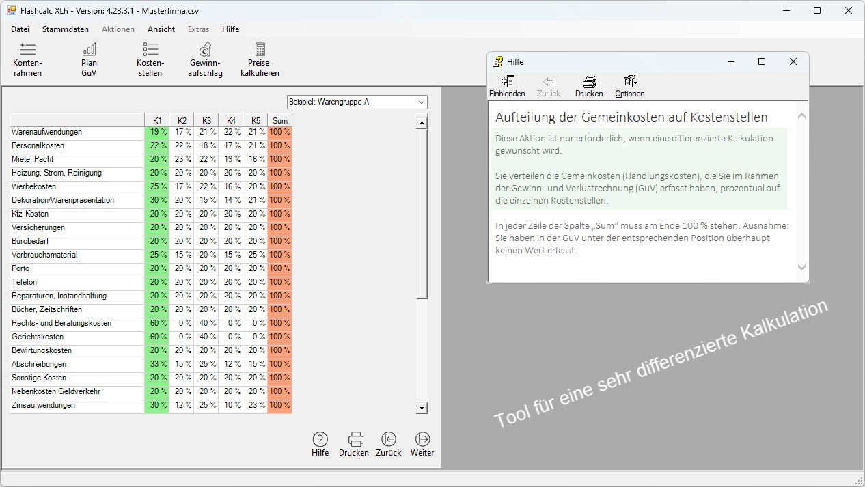The height and width of the screenshot is (487, 865).
Task: Click the Sum cell for Zinsaufwendungen
Action: click(x=279, y=405)
